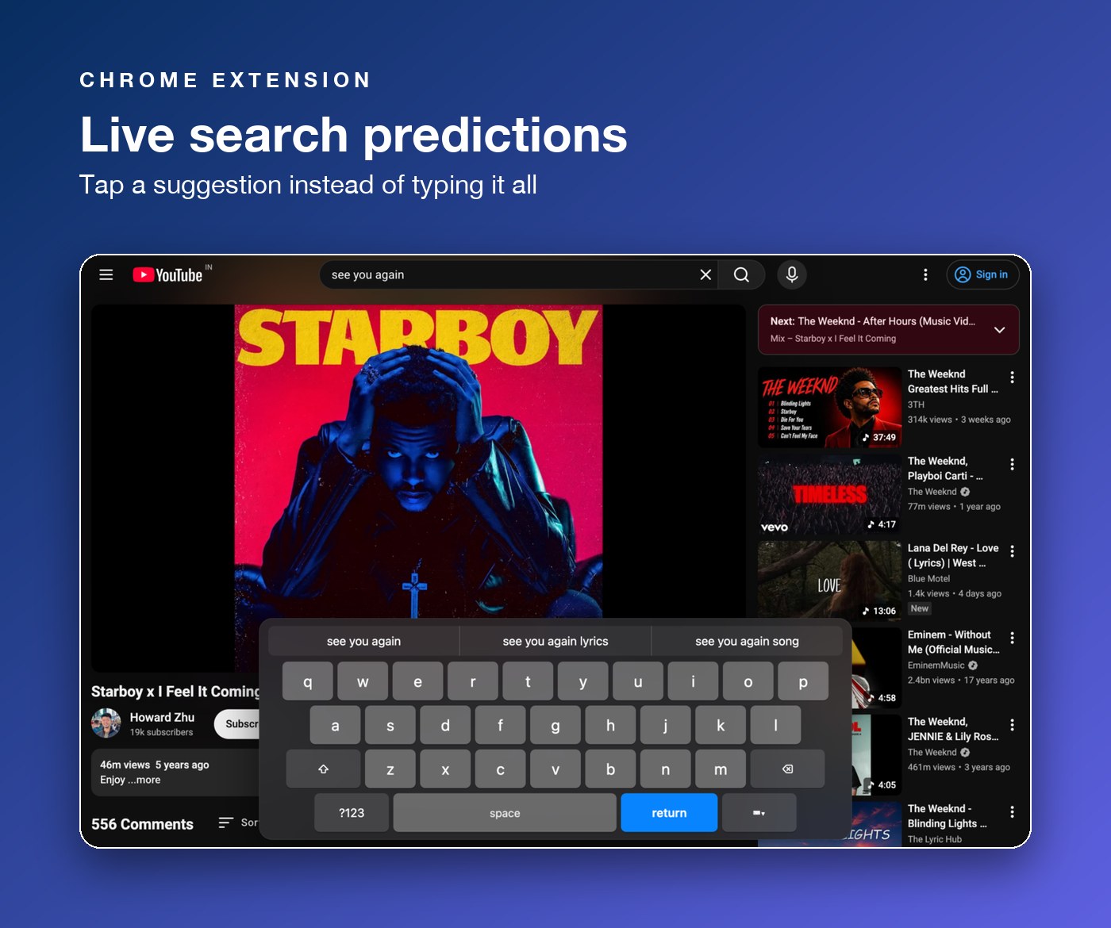Open options for The Weeknd, JENNIE & Lily Rose video

1012,724
